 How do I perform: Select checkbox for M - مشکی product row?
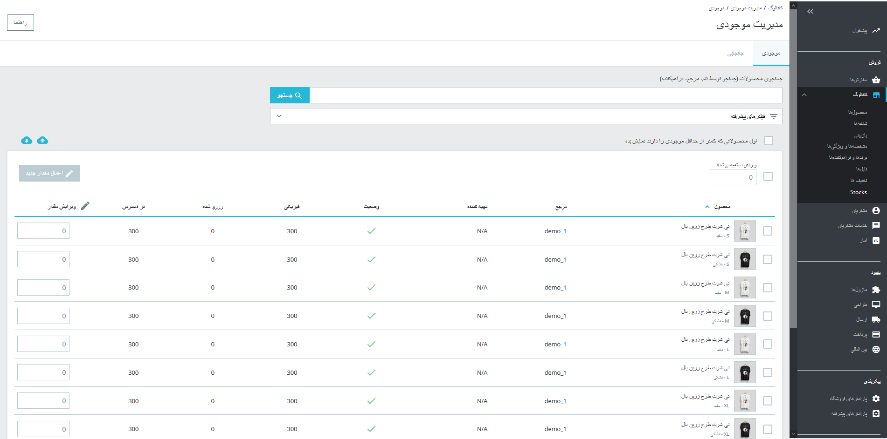click(768, 316)
